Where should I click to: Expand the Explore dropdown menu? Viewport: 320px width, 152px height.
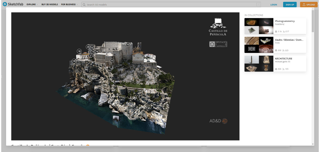click(x=32, y=5)
